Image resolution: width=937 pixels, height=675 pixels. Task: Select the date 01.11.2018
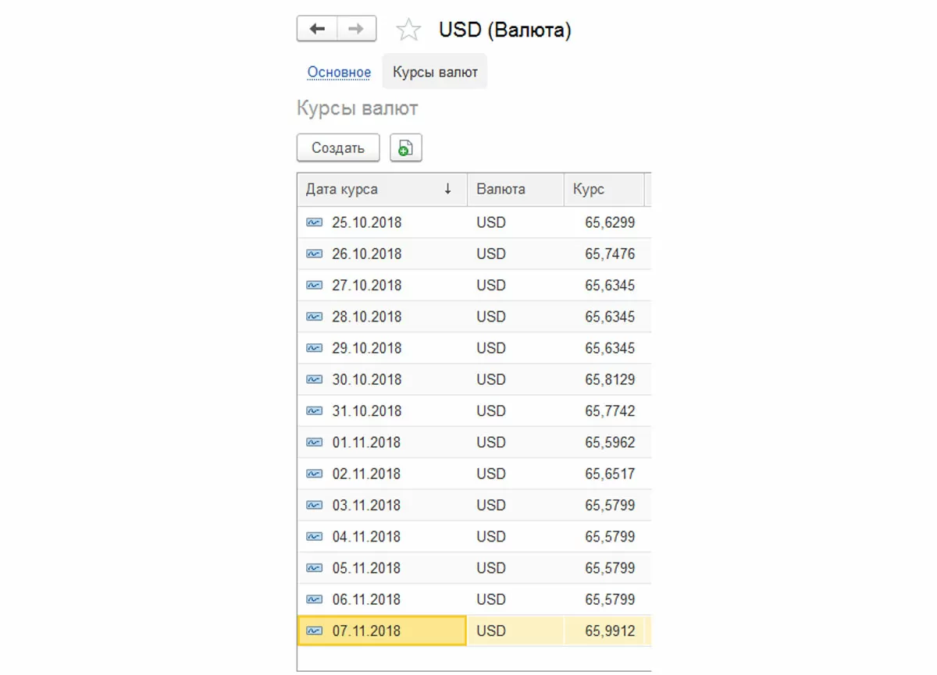367,442
